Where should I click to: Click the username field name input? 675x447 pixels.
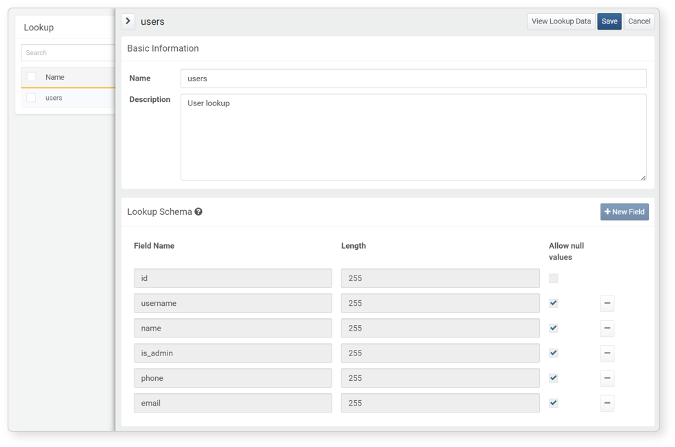click(233, 303)
